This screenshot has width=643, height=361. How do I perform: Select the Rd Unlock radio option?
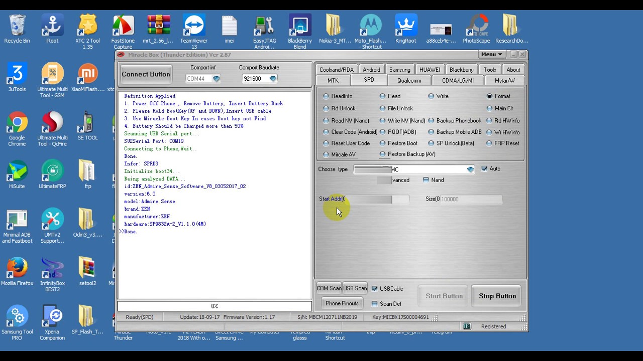click(326, 108)
